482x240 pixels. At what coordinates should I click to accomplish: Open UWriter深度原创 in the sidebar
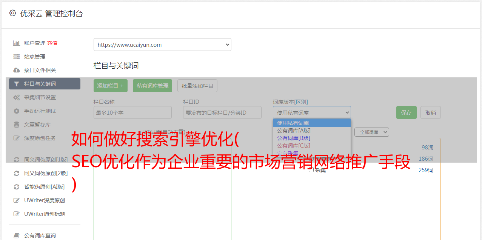point(45,200)
